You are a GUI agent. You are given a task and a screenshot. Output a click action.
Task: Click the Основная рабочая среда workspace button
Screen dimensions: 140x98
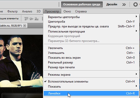coord(82,4)
